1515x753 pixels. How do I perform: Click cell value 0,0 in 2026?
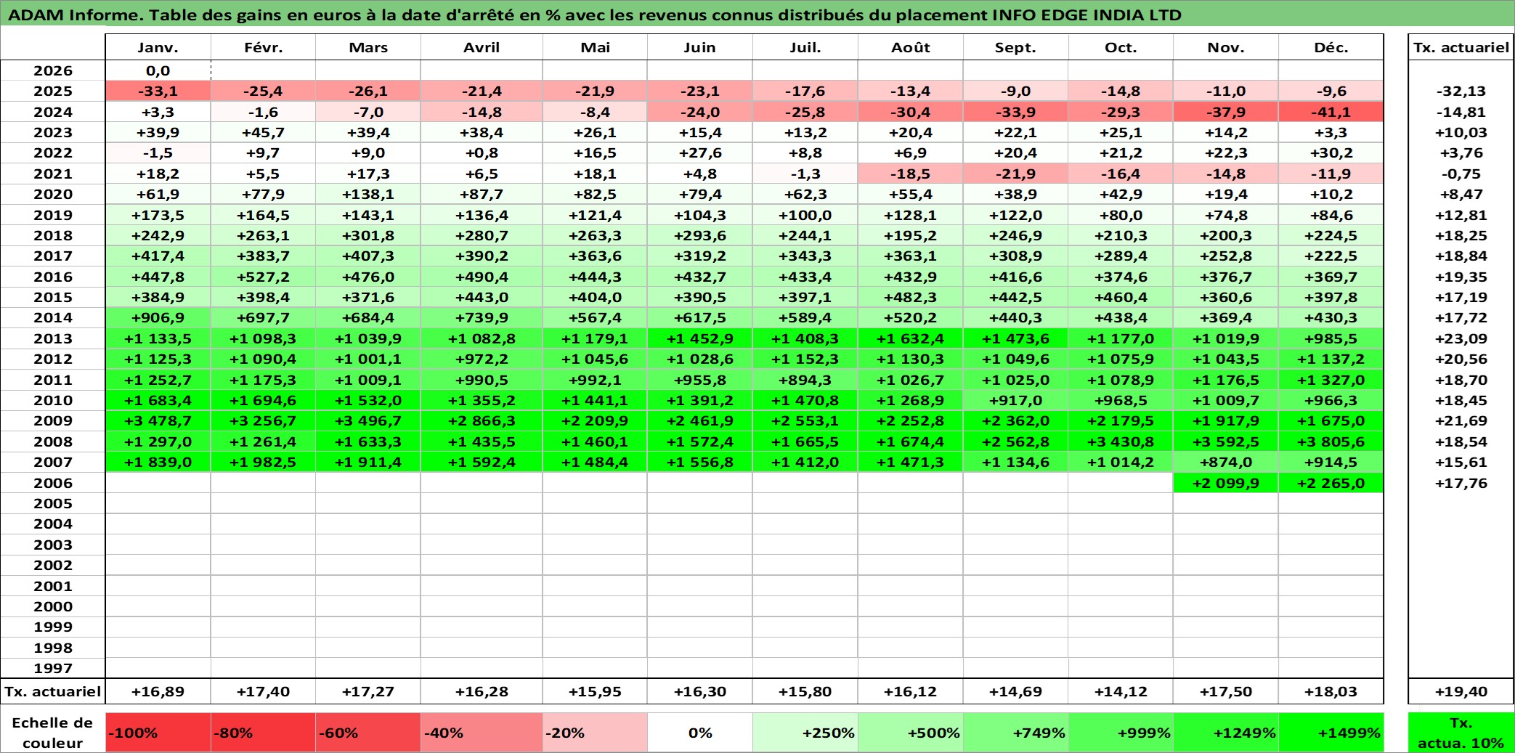pos(158,70)
